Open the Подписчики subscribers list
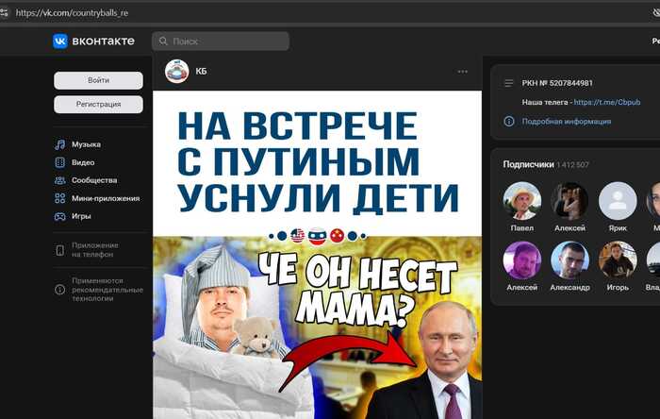The image size is (660, 419). click(528, 164)
